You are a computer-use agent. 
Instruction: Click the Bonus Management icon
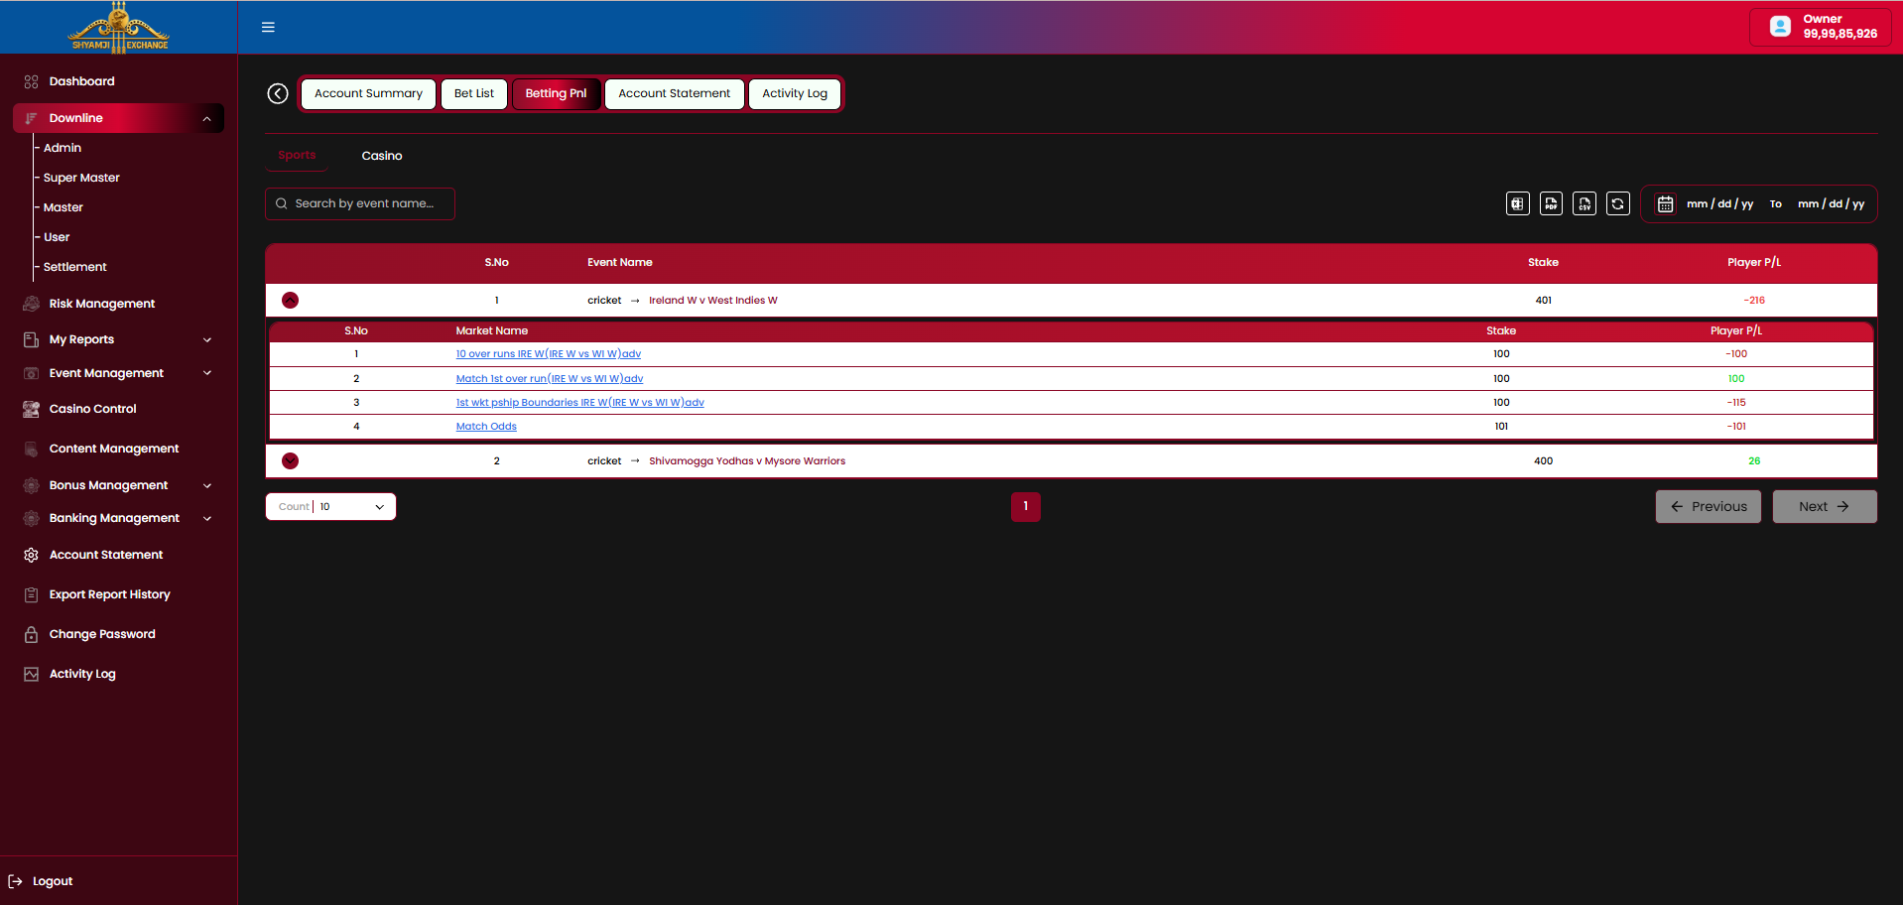coord(31,485)
